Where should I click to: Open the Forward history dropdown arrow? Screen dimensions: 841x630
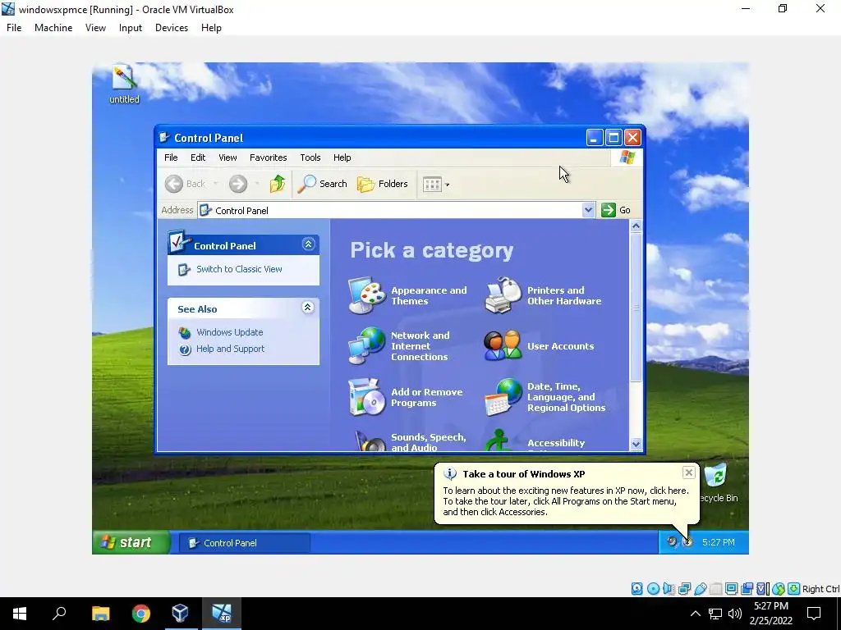257,184
